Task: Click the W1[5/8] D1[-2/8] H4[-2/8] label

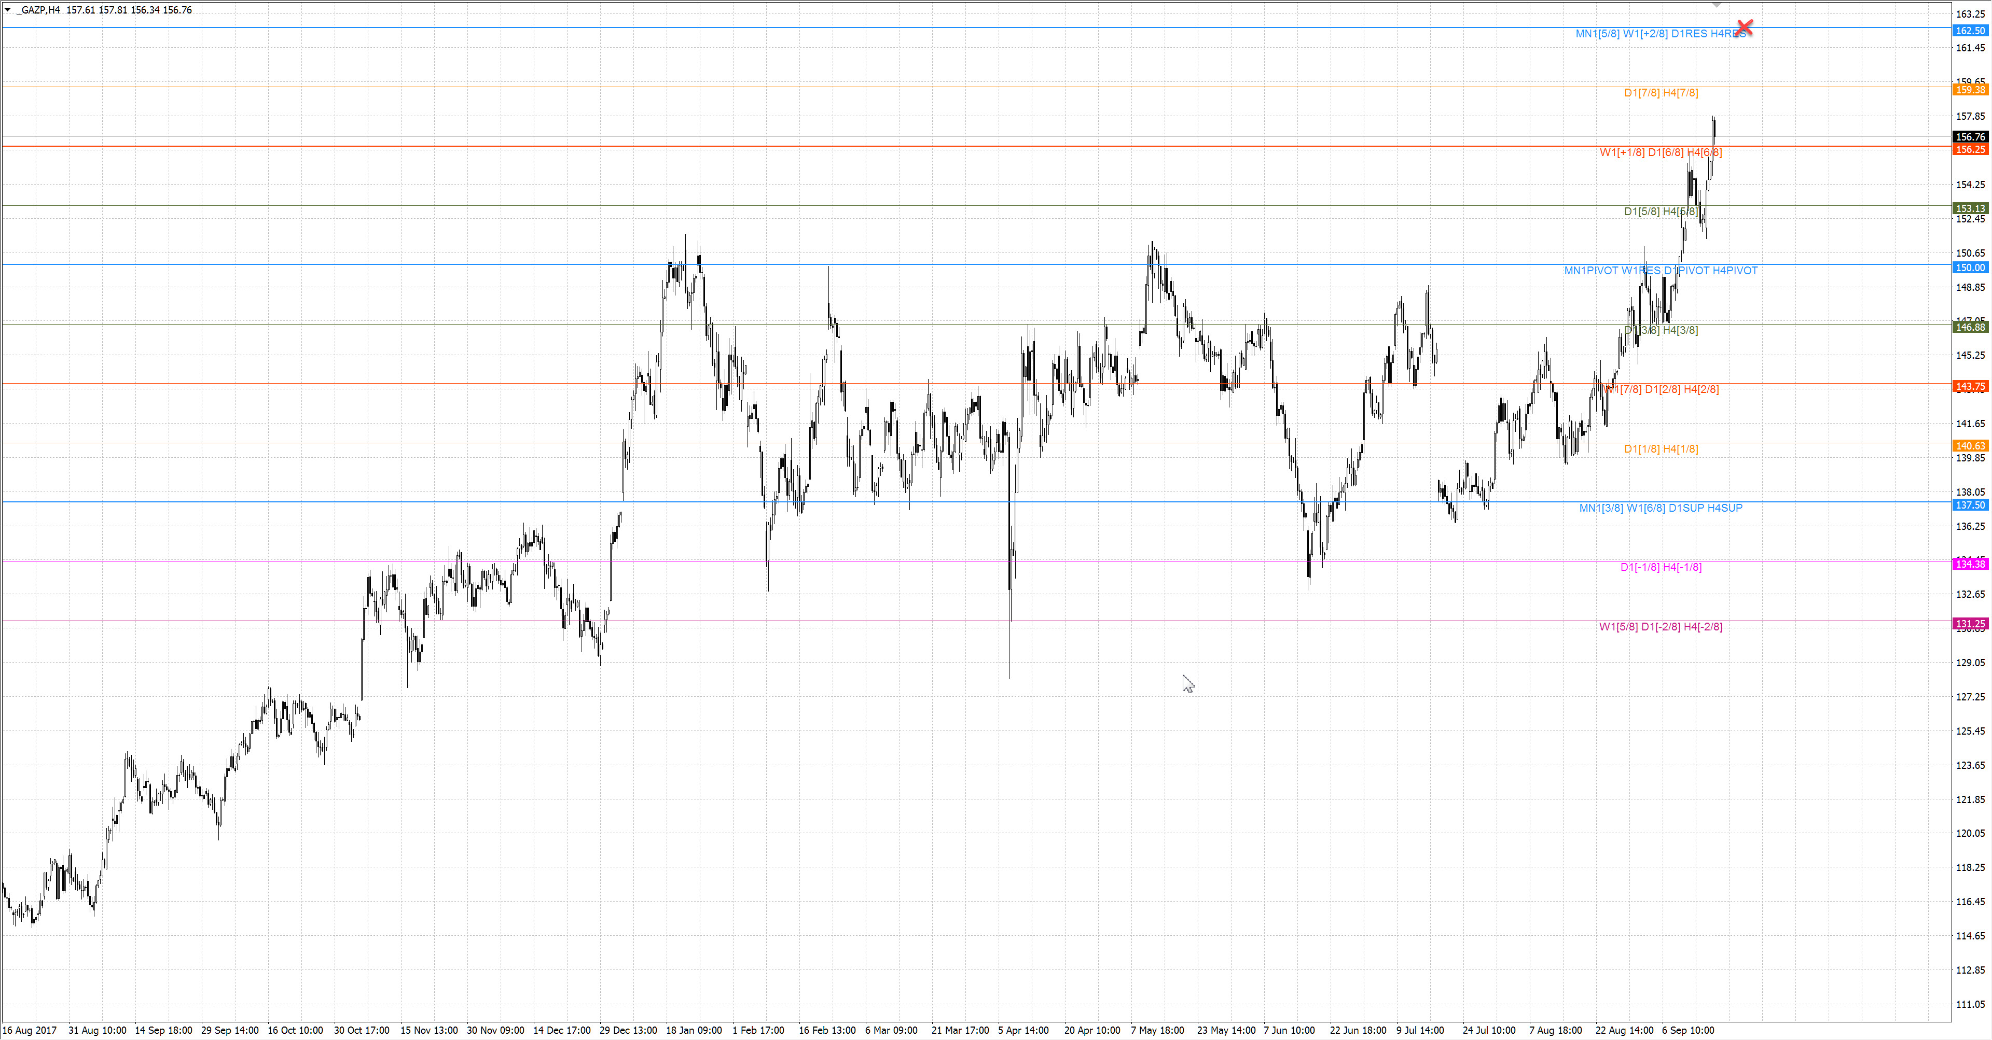Action: [x=1660, y=627]
